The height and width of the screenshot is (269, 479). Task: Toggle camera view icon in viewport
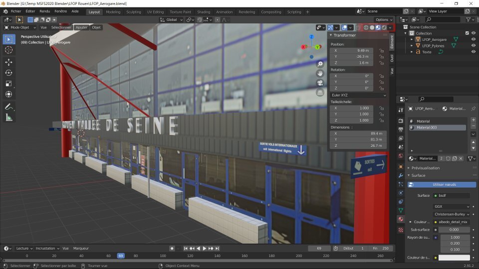[320, 83]
